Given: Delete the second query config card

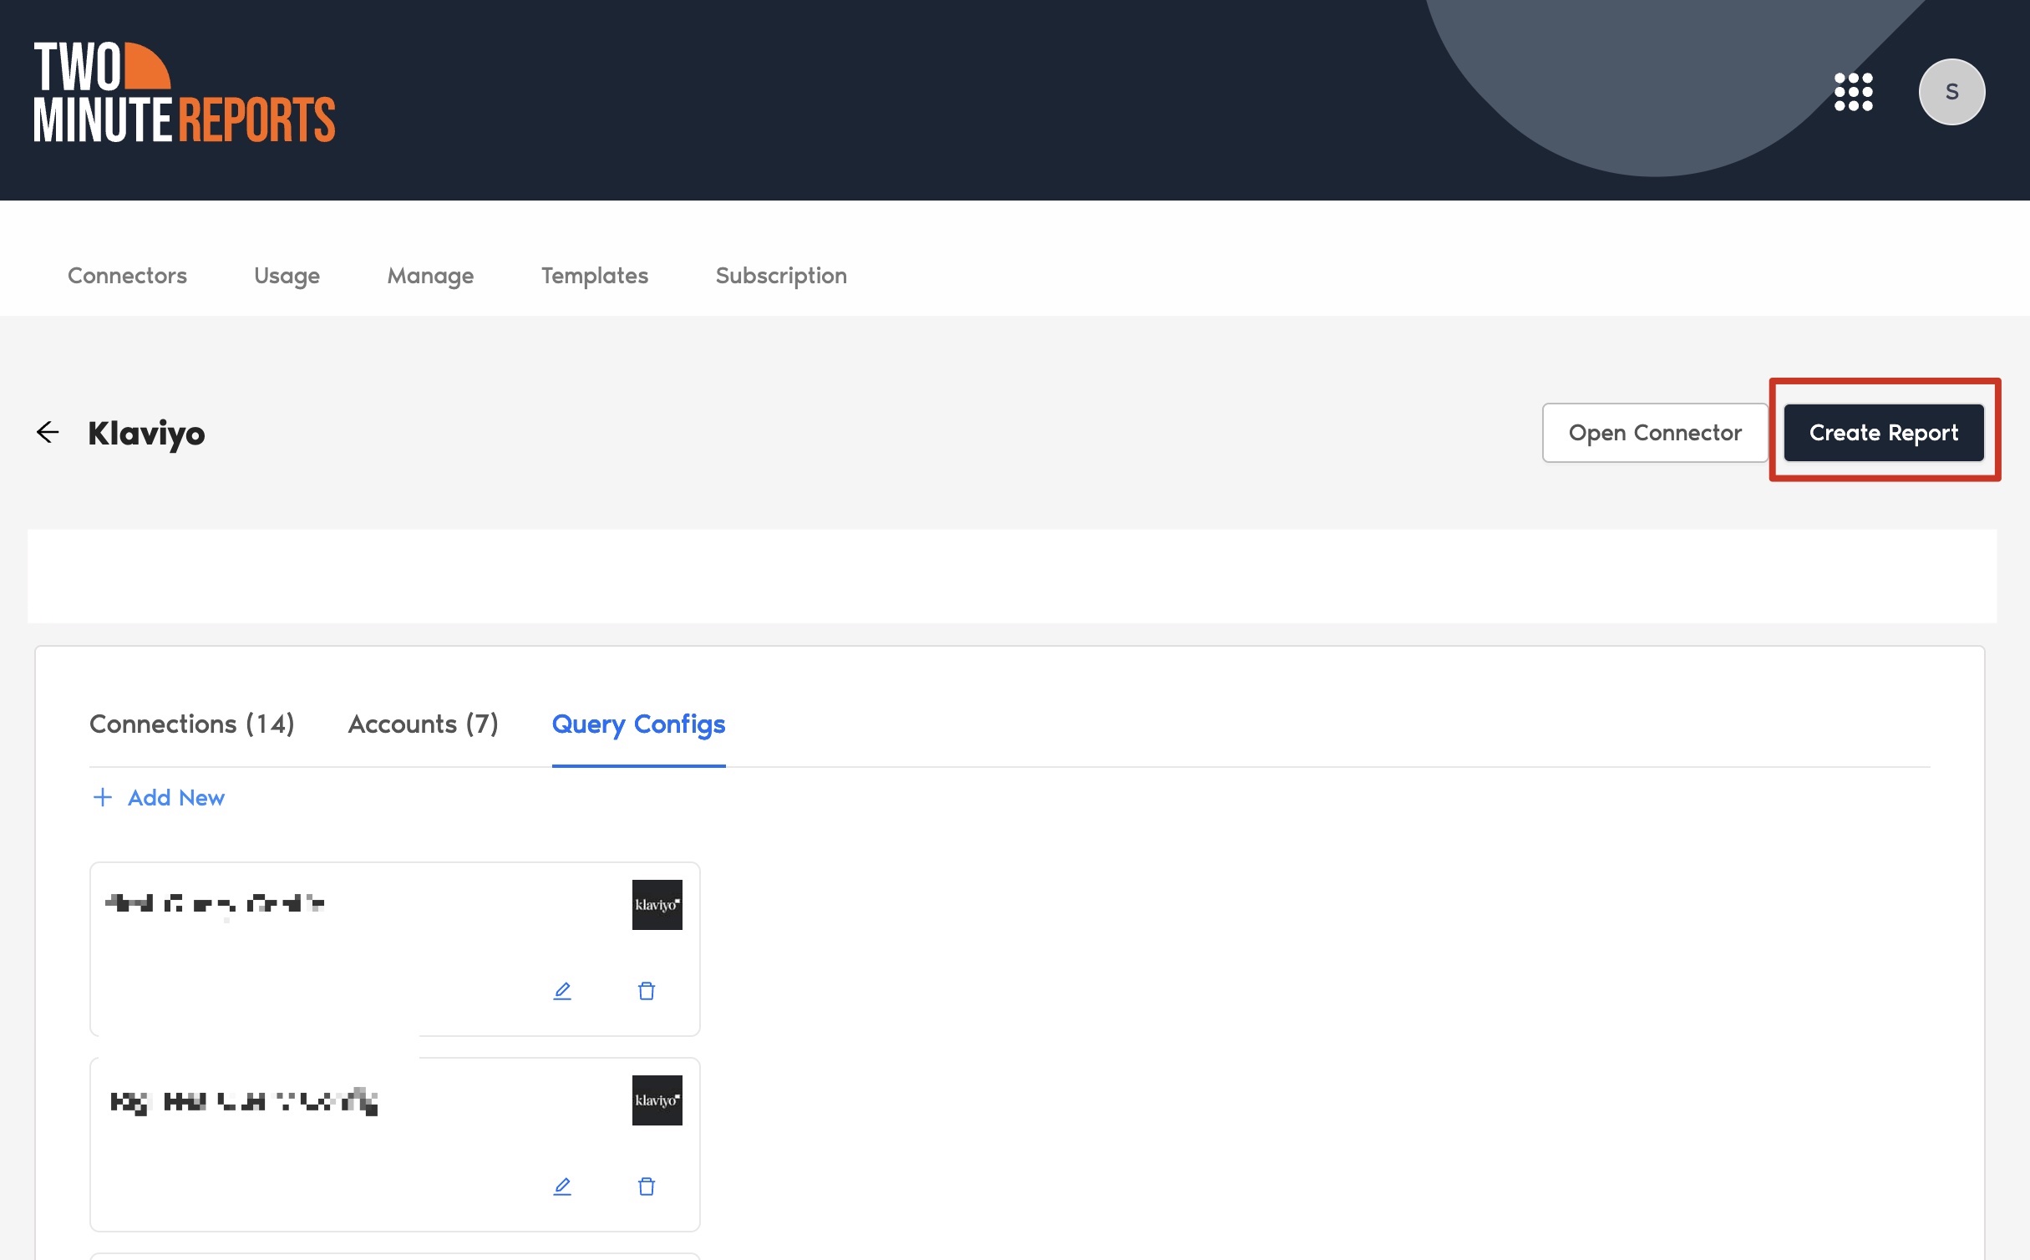Looking at the screenshot, I should click(647, 1186).
